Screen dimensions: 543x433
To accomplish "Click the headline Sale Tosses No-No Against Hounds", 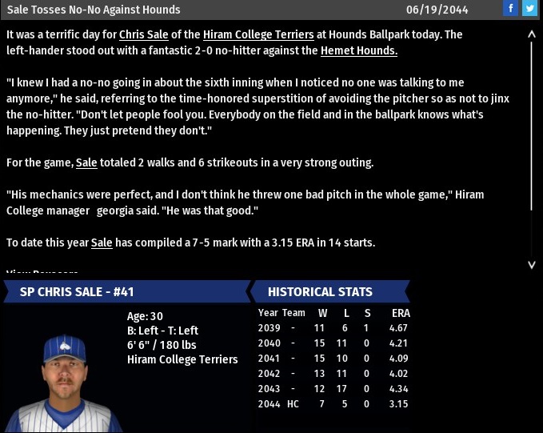I will coord(94,10).
